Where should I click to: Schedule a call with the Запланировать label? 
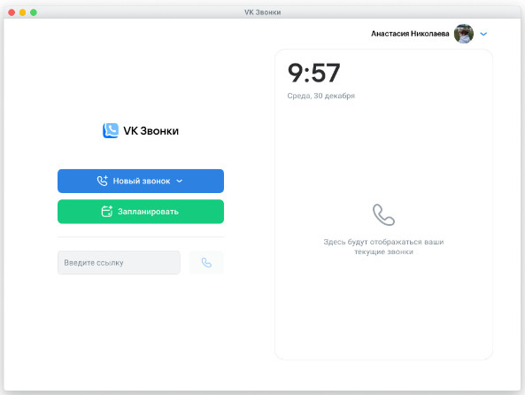pos(148,212)
